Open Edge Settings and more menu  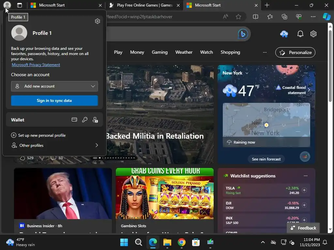click(313, 17)
